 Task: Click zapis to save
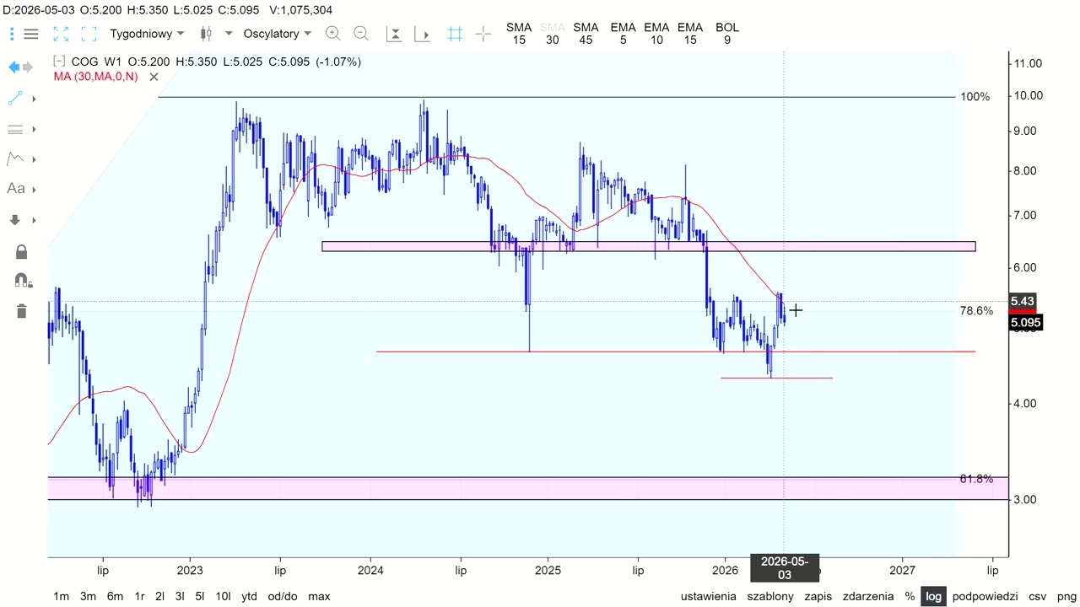818,596
